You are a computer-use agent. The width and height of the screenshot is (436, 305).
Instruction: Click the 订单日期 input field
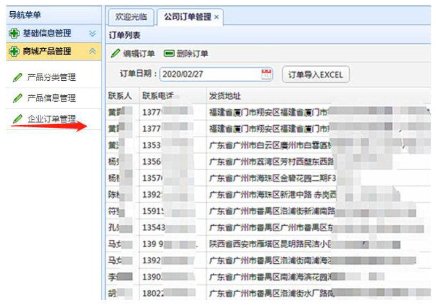[209, 74]
